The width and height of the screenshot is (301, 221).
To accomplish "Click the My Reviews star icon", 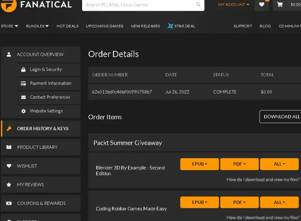I will (9, 185).
